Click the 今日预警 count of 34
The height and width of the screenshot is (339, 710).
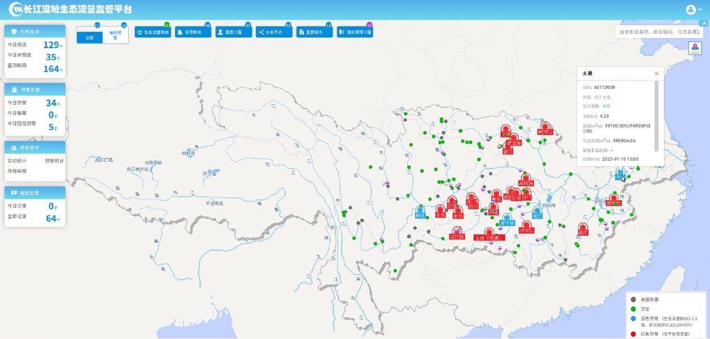(x=51, y=103)
